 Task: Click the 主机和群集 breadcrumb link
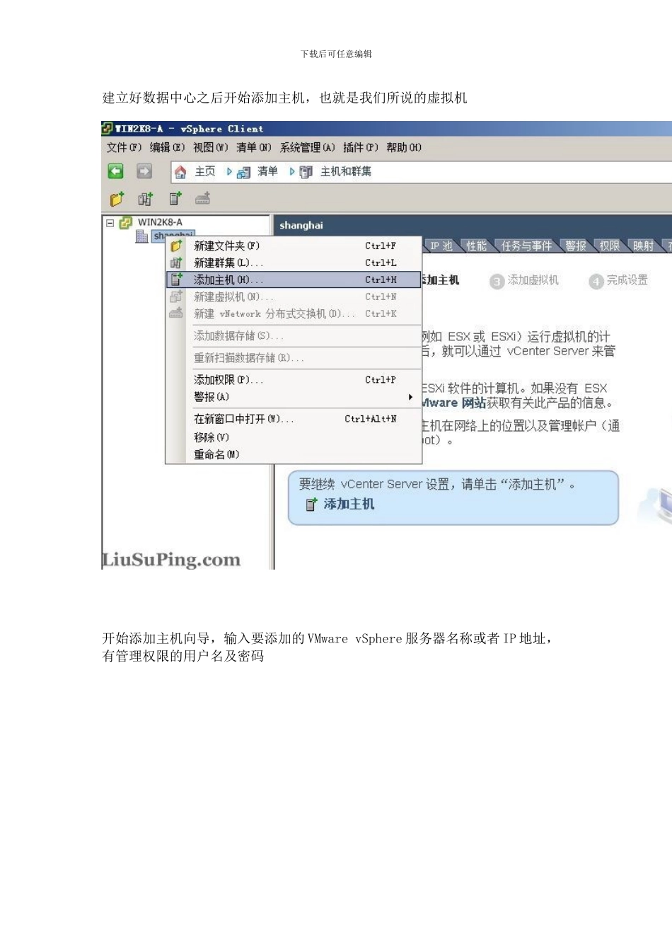click(x=346, y=172)
